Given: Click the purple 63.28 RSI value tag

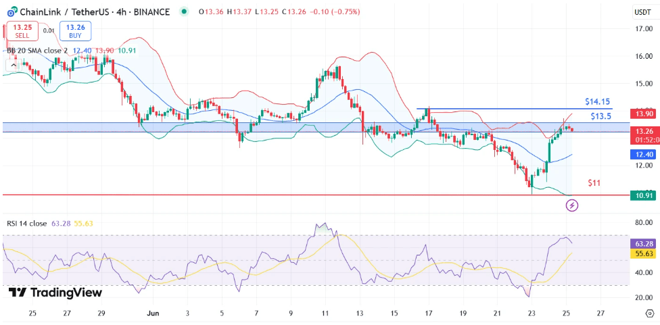Looking at the screenshot, I should (x=642, y=243).
